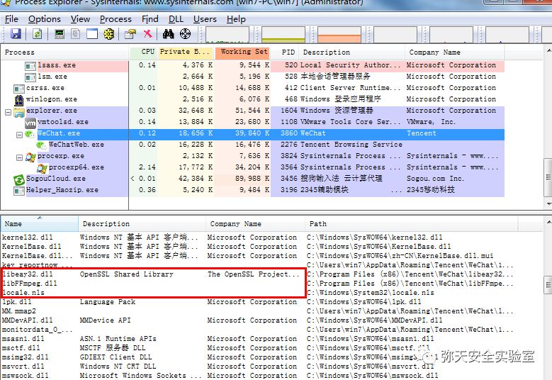Open System Information toolbar icon

[x=60, y=34]
